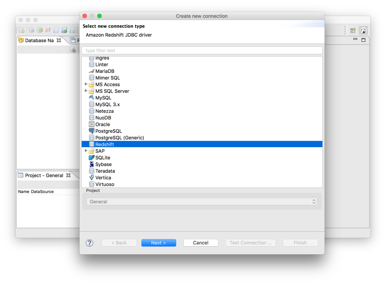Click Oracle driver icon
The image size is (386, 284).
point(92,124)
